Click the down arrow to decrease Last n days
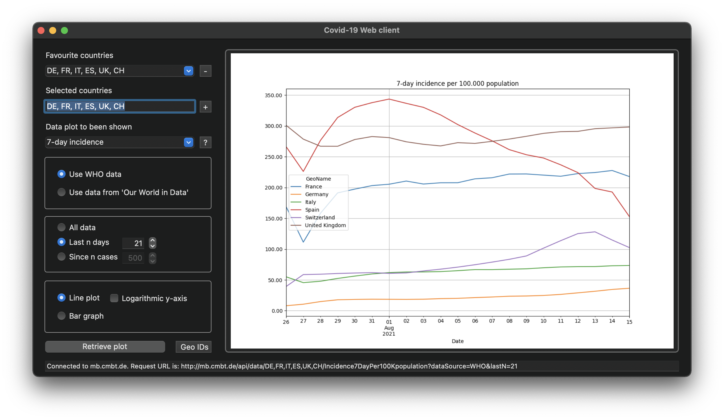The width and height of the screenshot is (724, 420). point(153,246)
